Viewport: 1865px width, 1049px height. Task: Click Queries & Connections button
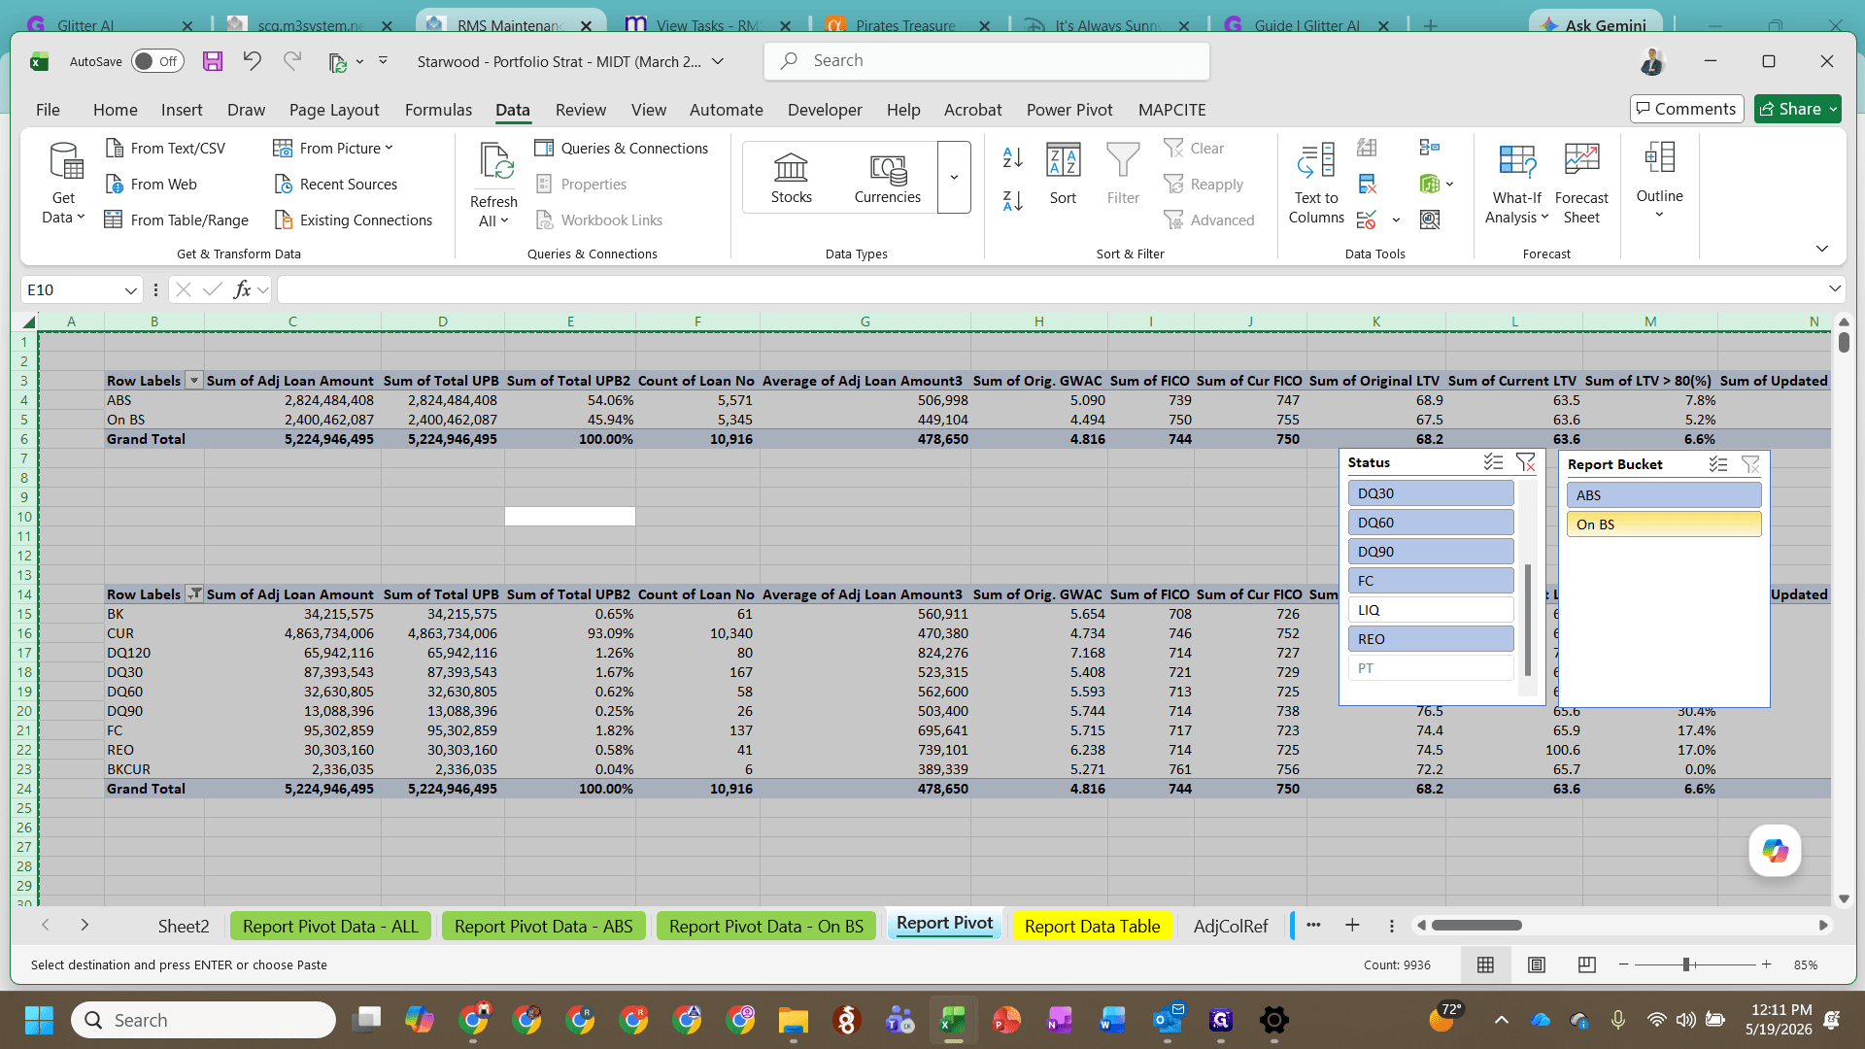click(622, 148)
